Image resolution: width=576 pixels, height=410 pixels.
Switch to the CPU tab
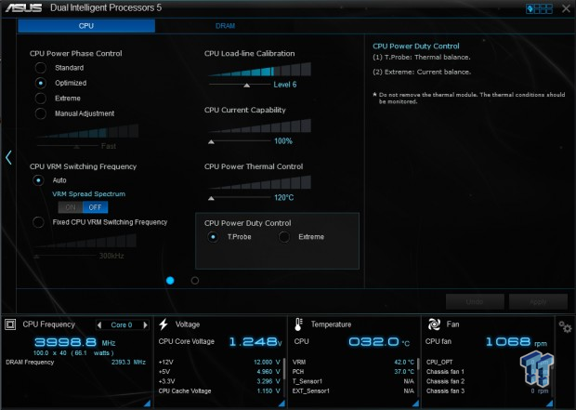click(x=86, y=26)
